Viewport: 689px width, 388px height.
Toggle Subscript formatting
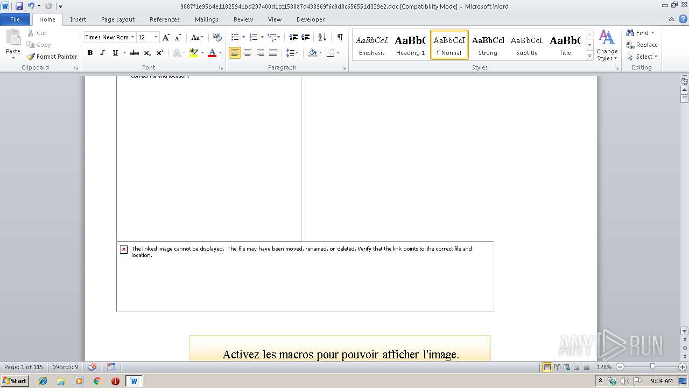click(x=147, y=53)
